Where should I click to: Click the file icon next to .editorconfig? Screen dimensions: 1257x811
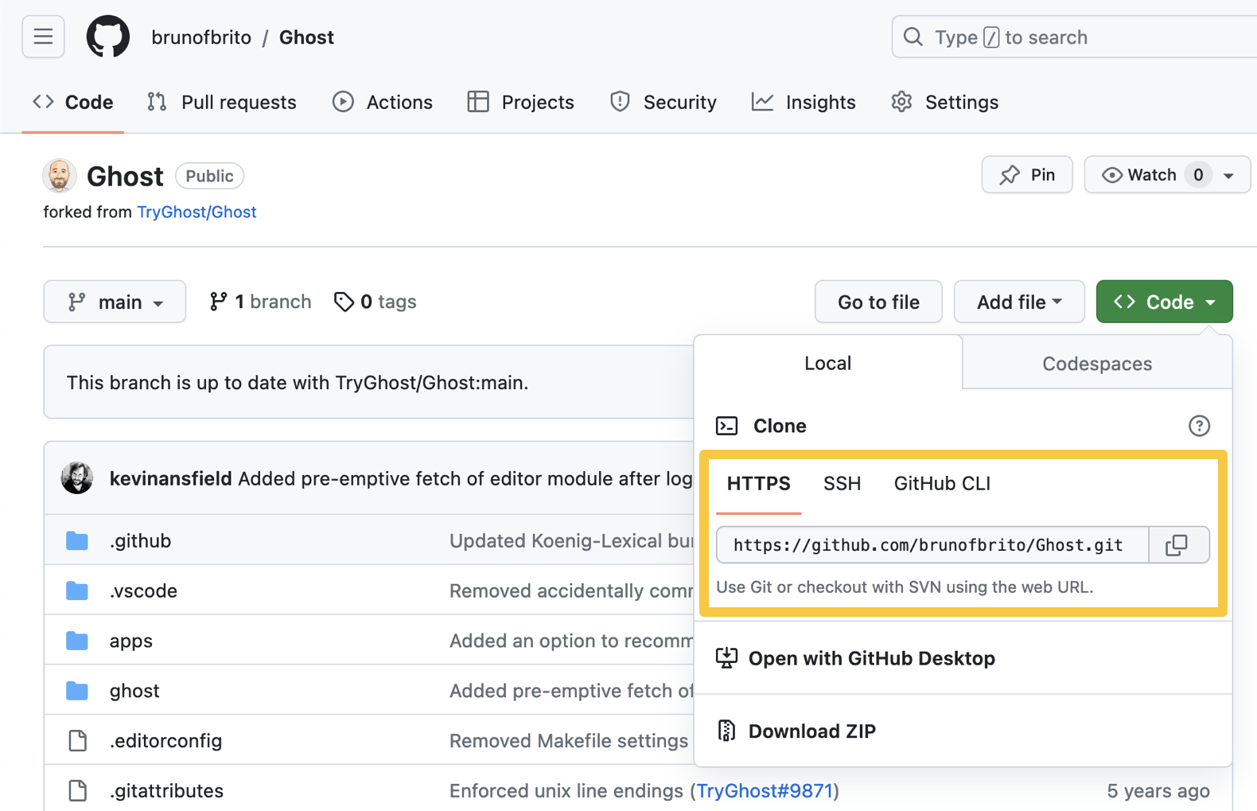[78, 740]
